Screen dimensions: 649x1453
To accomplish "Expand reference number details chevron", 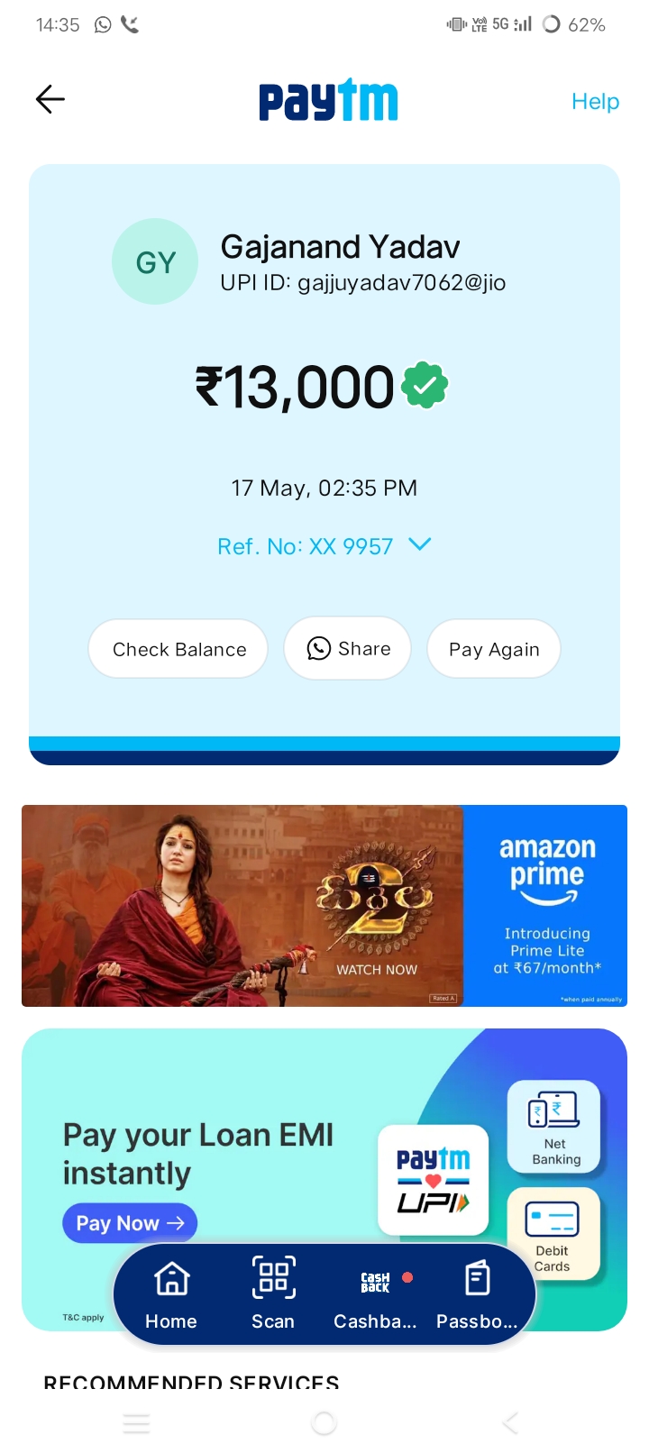I will pyautogui.click(x=420, y=544).
